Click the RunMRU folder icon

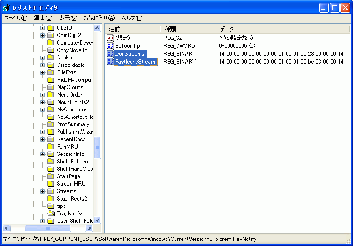point(51,147)
